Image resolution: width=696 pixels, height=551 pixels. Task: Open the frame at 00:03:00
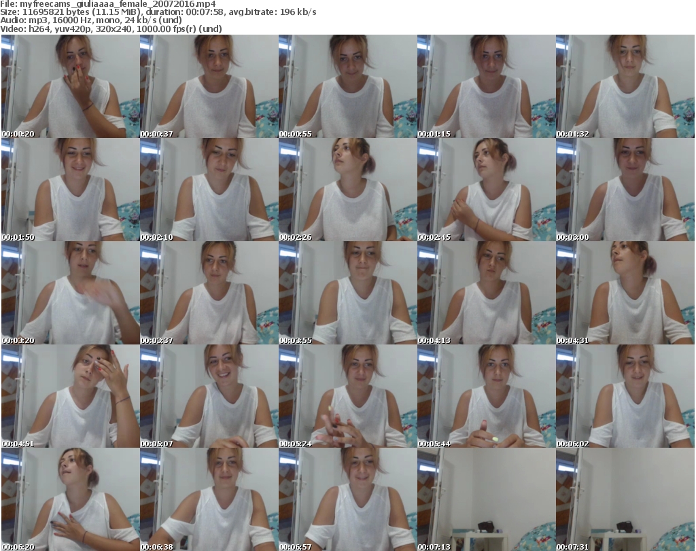click(625, 190)
